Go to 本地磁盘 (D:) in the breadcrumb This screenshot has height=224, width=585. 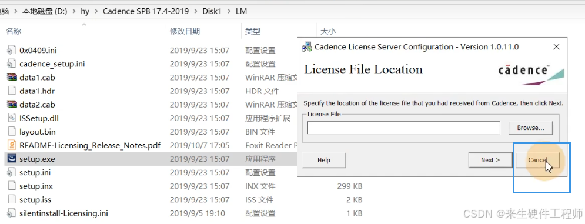coord(45,11)
